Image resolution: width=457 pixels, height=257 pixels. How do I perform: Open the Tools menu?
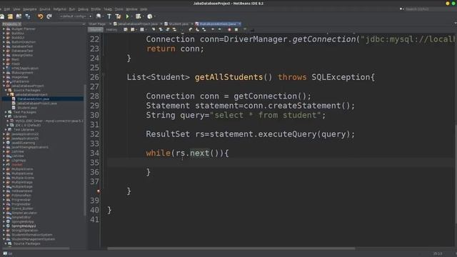point(119,9)
